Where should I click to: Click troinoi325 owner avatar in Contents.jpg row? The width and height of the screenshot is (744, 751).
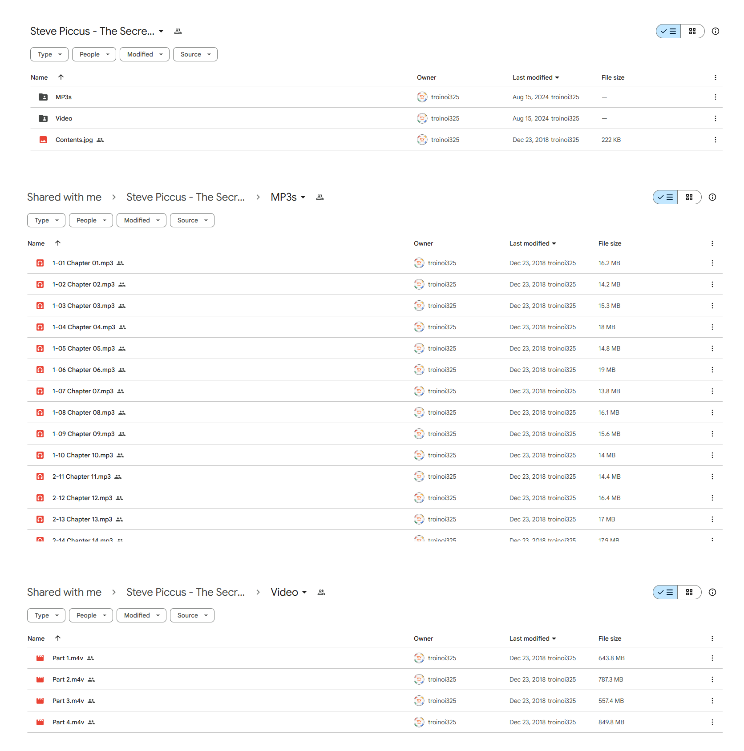pos(422,140)
